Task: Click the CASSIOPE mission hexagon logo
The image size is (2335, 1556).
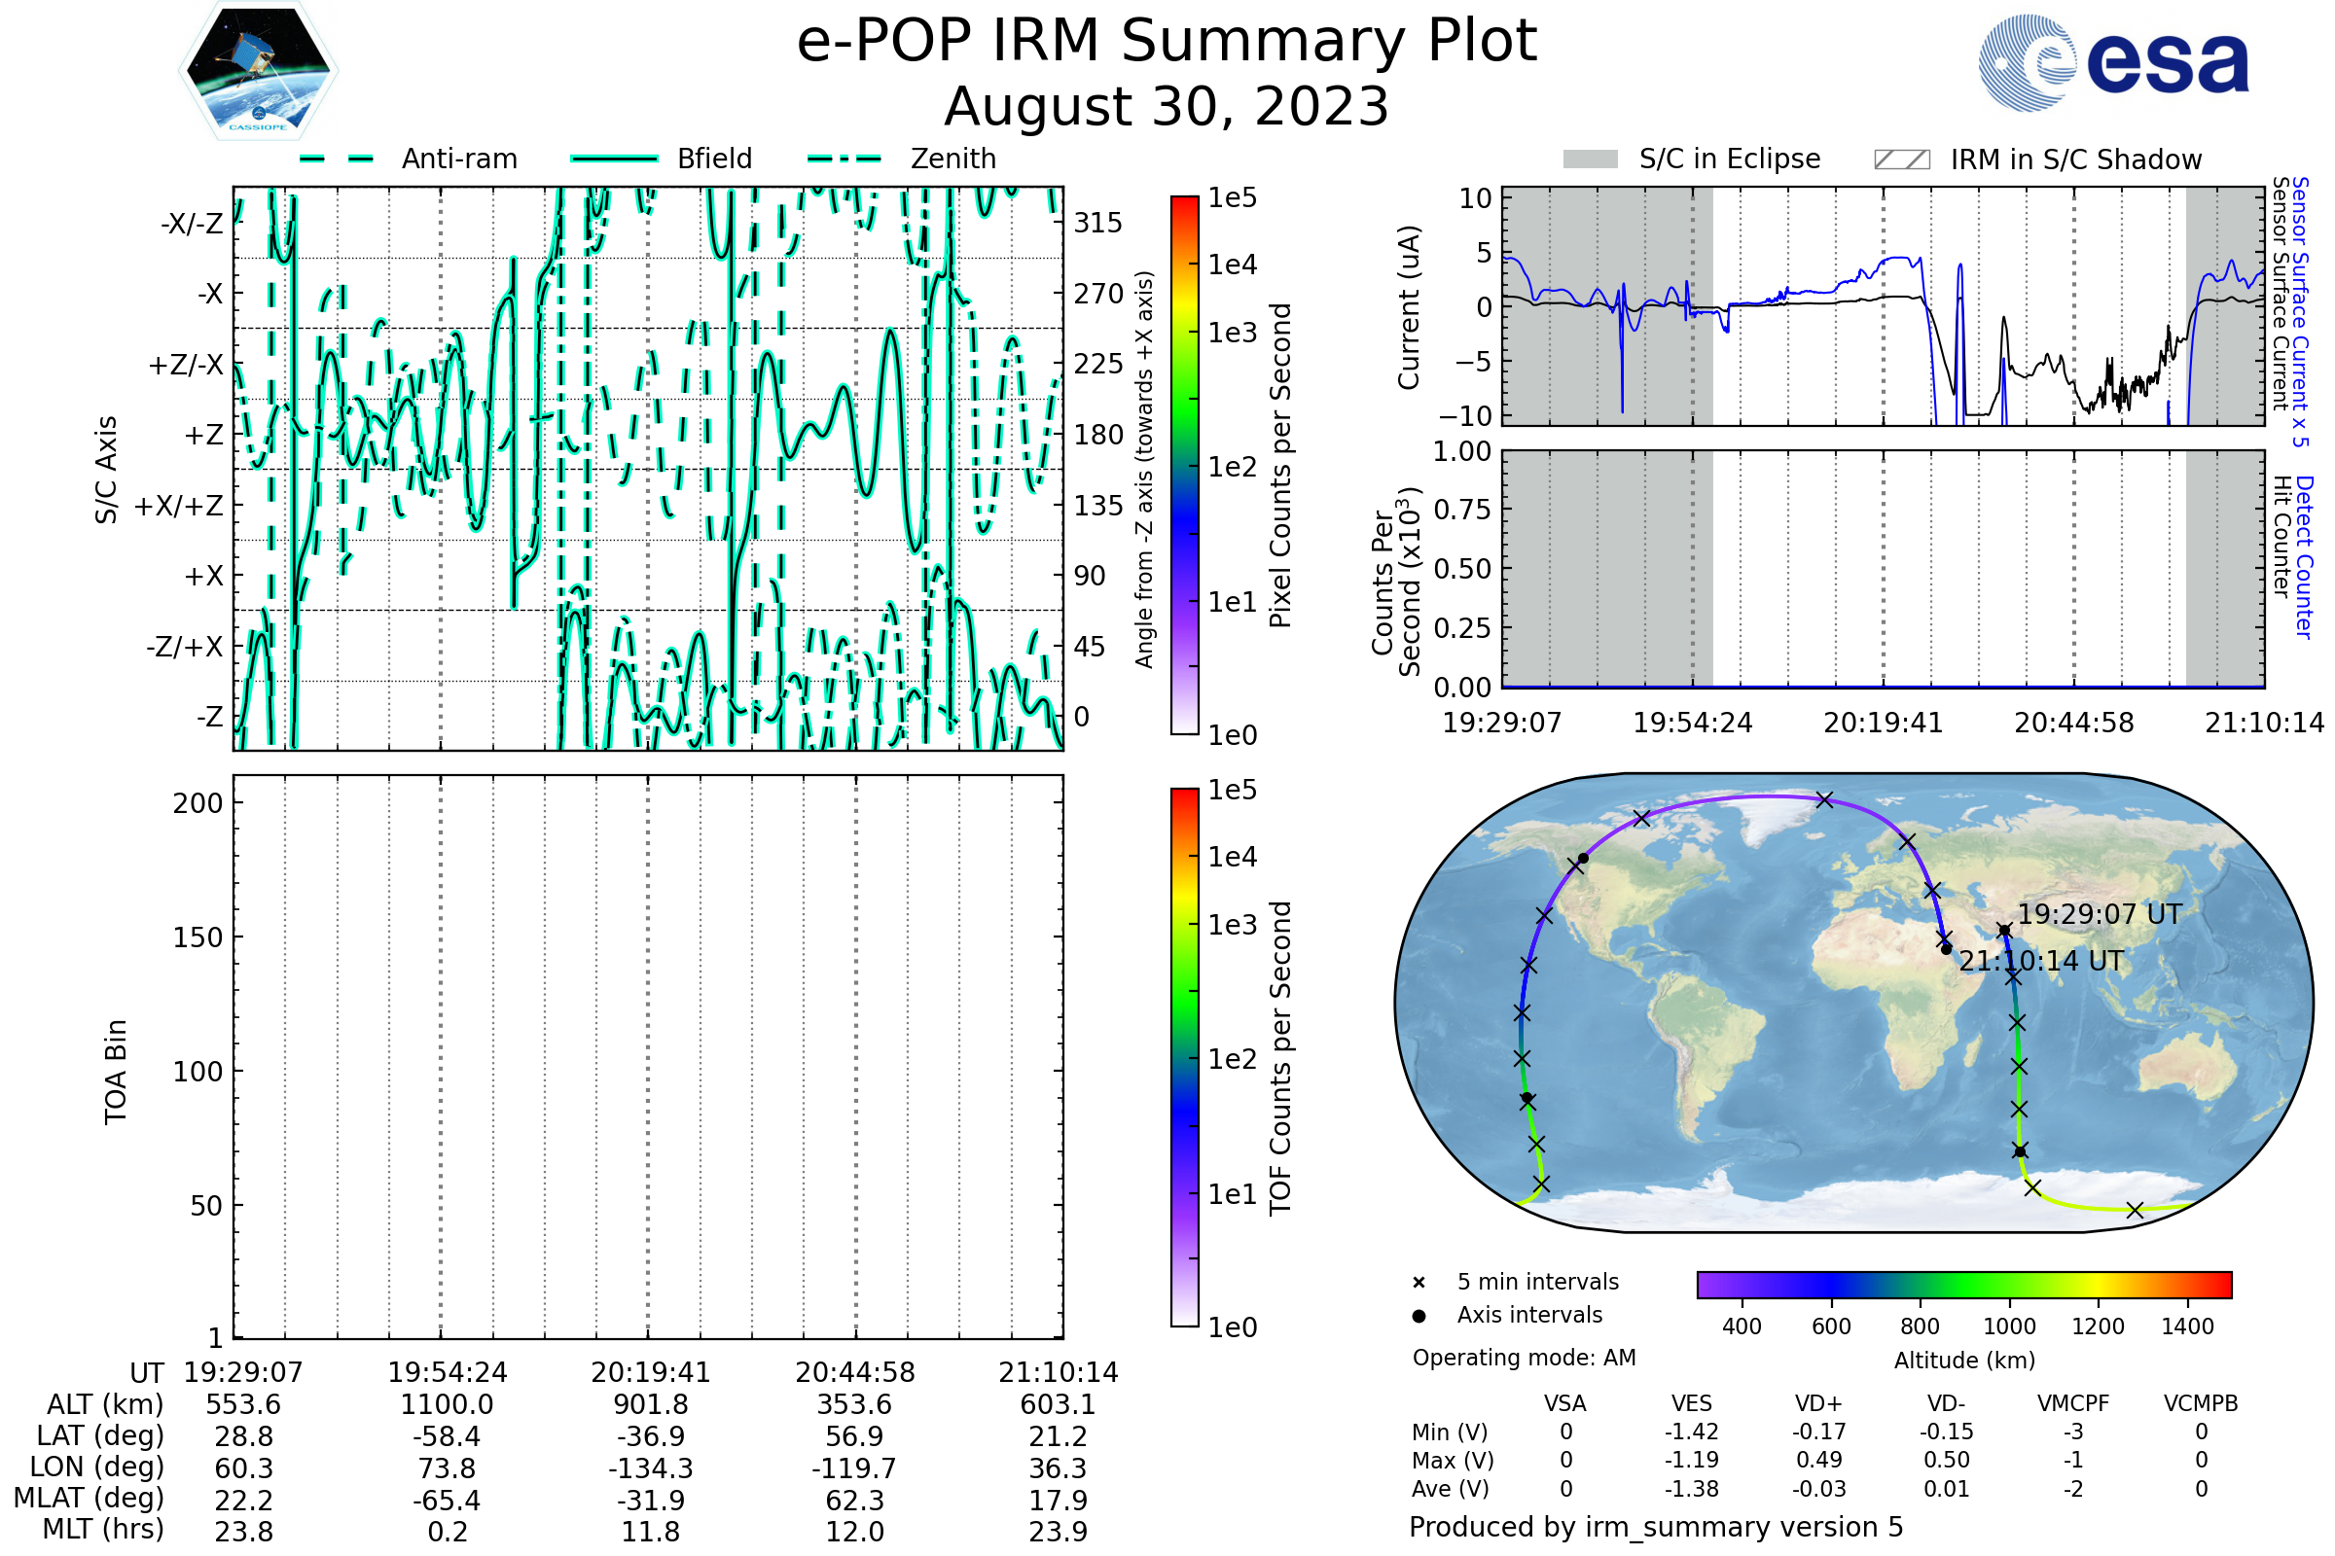Action: point(258,71)
